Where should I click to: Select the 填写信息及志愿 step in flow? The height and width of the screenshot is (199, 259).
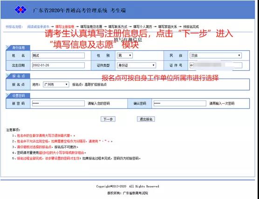(x=91, y=27)
